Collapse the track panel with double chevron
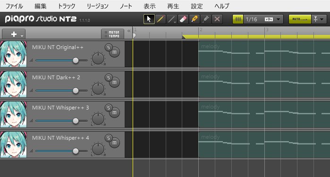330x177 pixels. pyautogui.click(x=129, y=31)
